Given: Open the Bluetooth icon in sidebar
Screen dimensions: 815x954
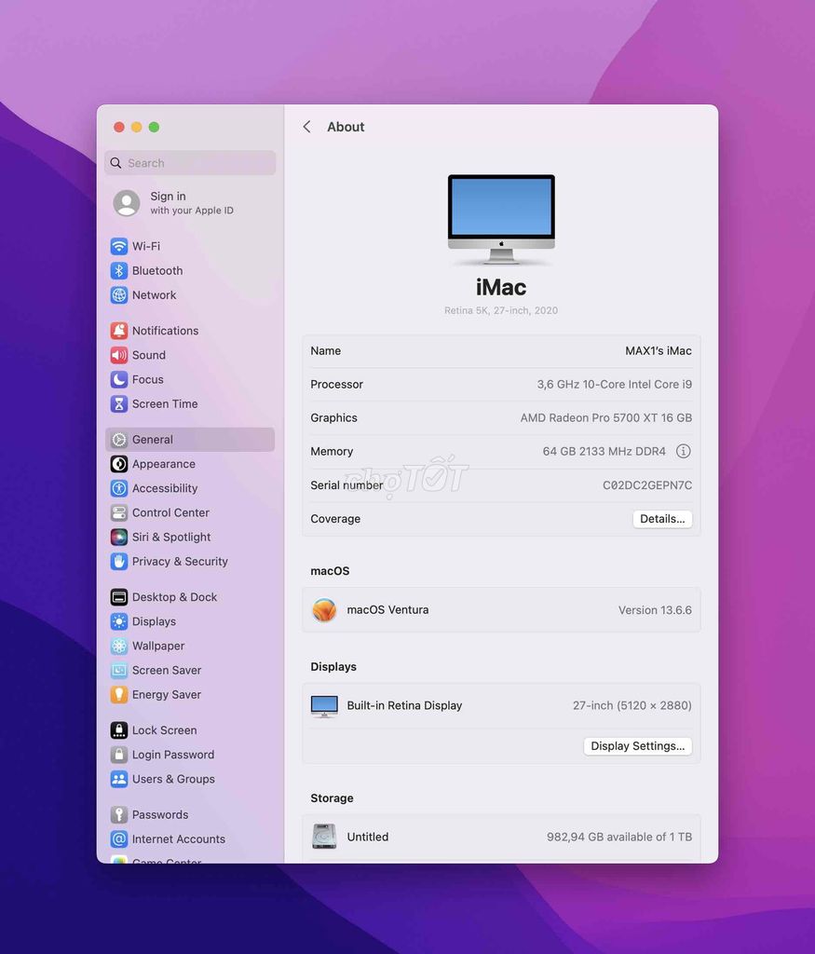Looking at the screenshot, I should pyautogui.click(x=119, y=271).
